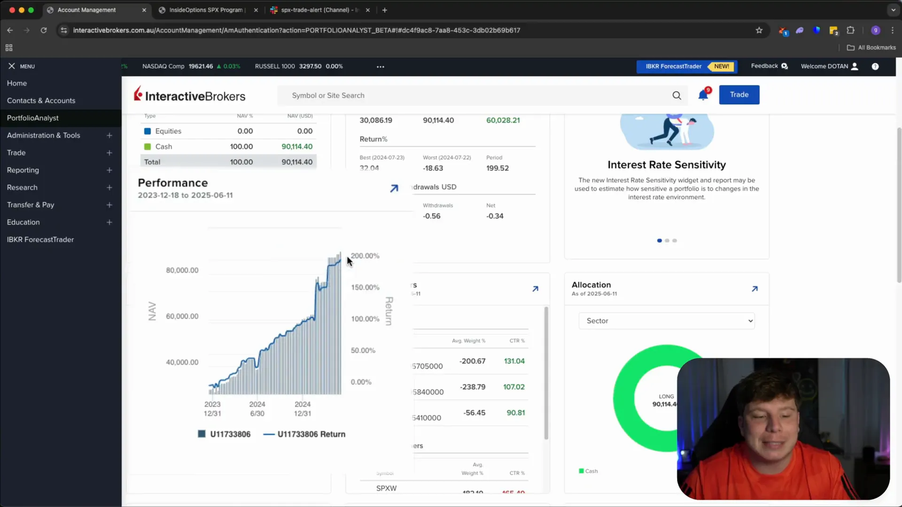This screenshot has width=902, height=507.
Task: Open browser extensions puzzle icon
Action: [x=850, y=30]
